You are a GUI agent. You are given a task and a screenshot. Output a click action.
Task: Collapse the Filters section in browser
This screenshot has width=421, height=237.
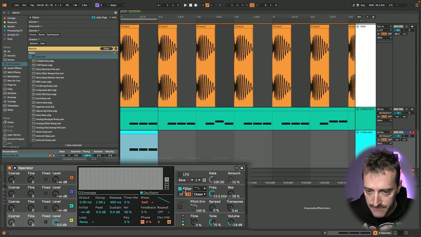30,17
